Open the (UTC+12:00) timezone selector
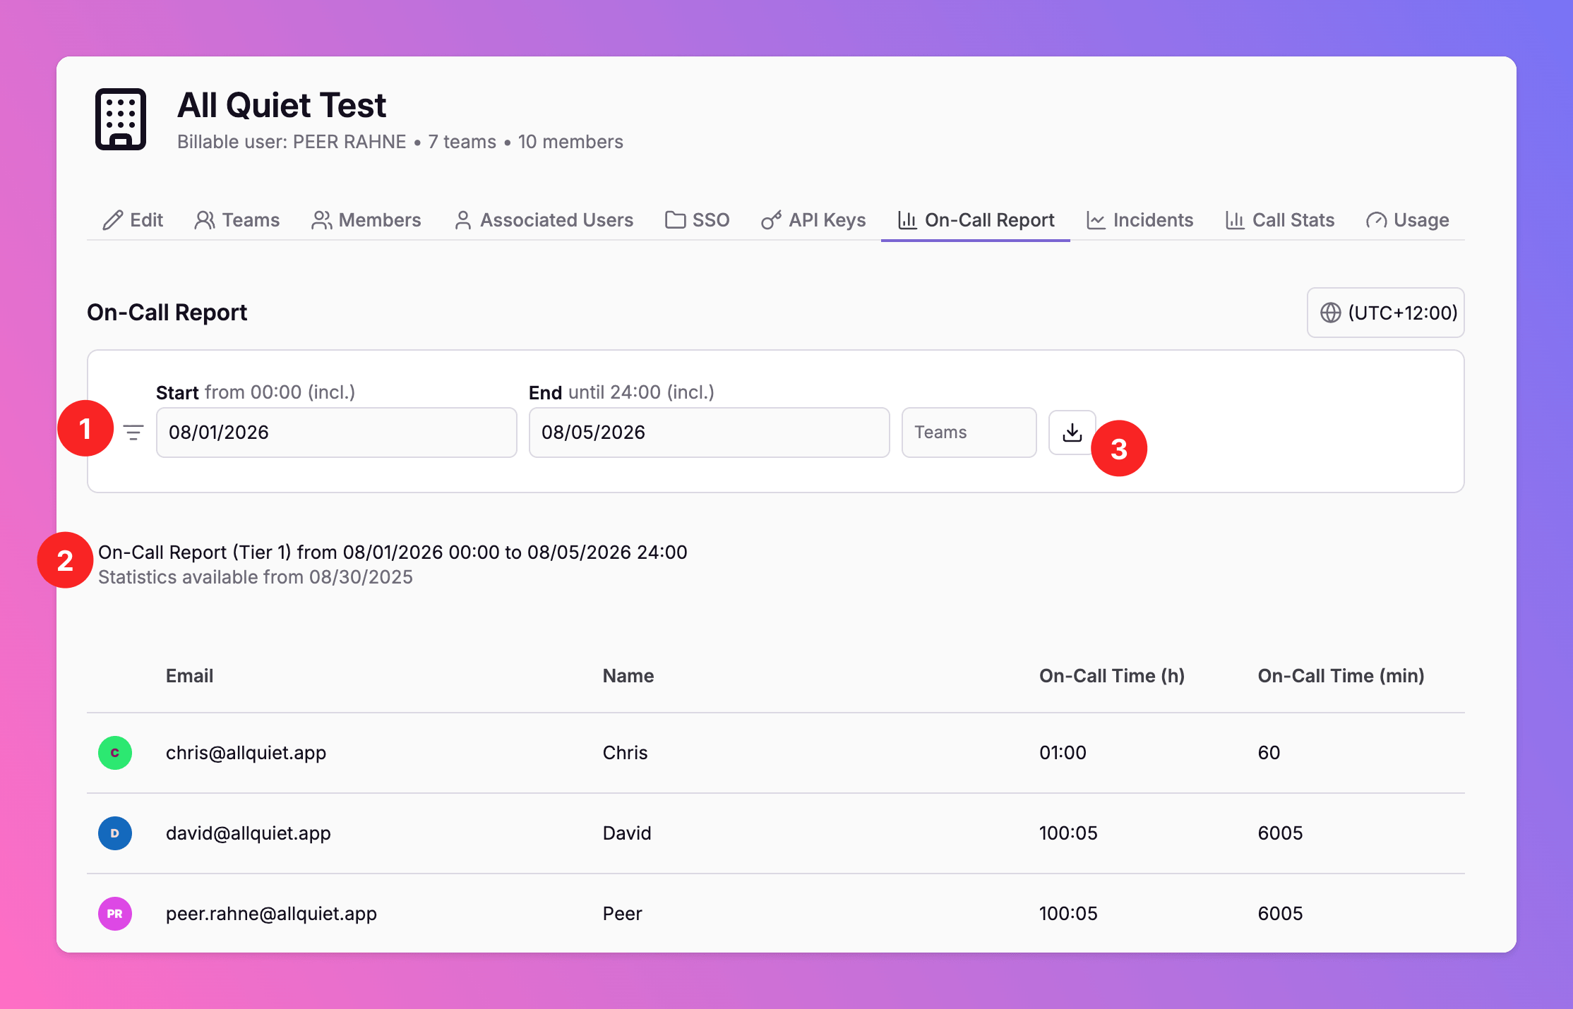Image resolution: width=1573 pixels, height=1009 pixels. tap(1385, 313)
